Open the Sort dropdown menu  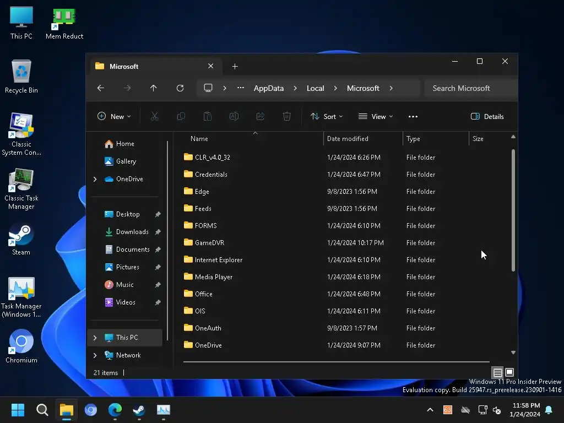(x=327, y=117)
